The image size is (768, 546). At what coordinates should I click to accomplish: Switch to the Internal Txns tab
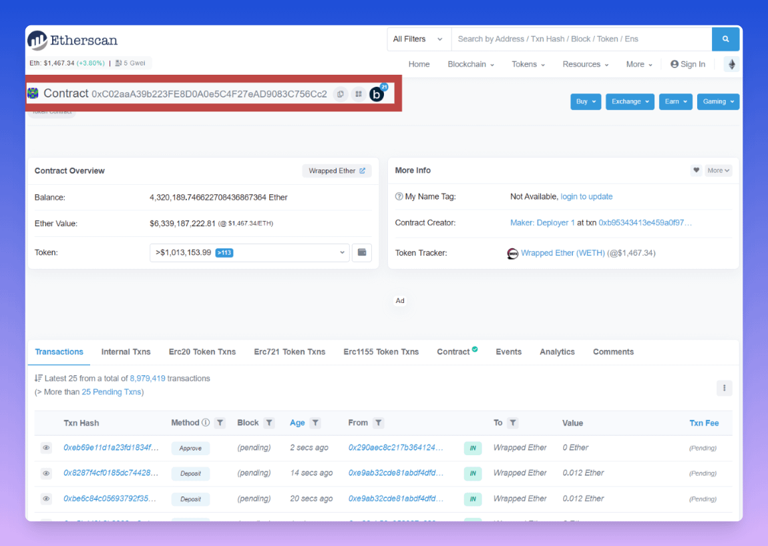126,352
